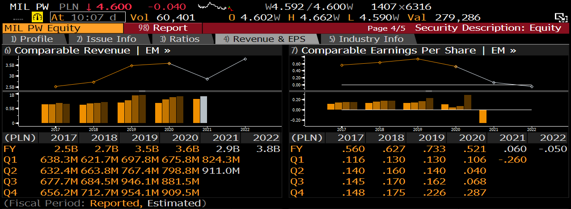This screenshot has height=209, width=571.
Task: Click the negative Q1 2021 EPS bar
Action: coord(482,116)
